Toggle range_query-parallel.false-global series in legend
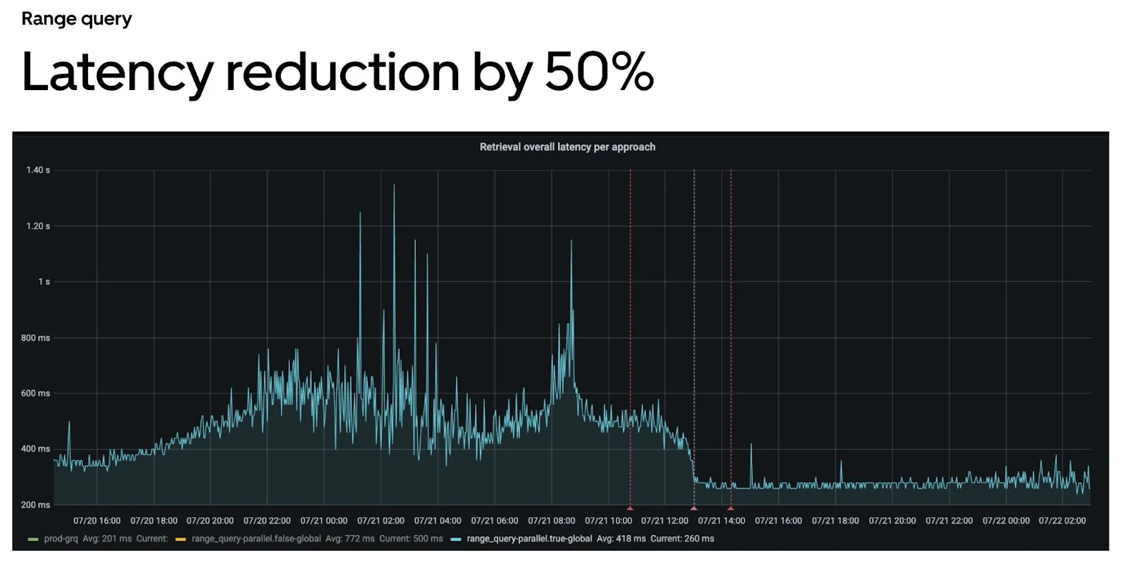Image resolution: width=1126 pixels, height=563 pixels. click(x=256, y=539)
